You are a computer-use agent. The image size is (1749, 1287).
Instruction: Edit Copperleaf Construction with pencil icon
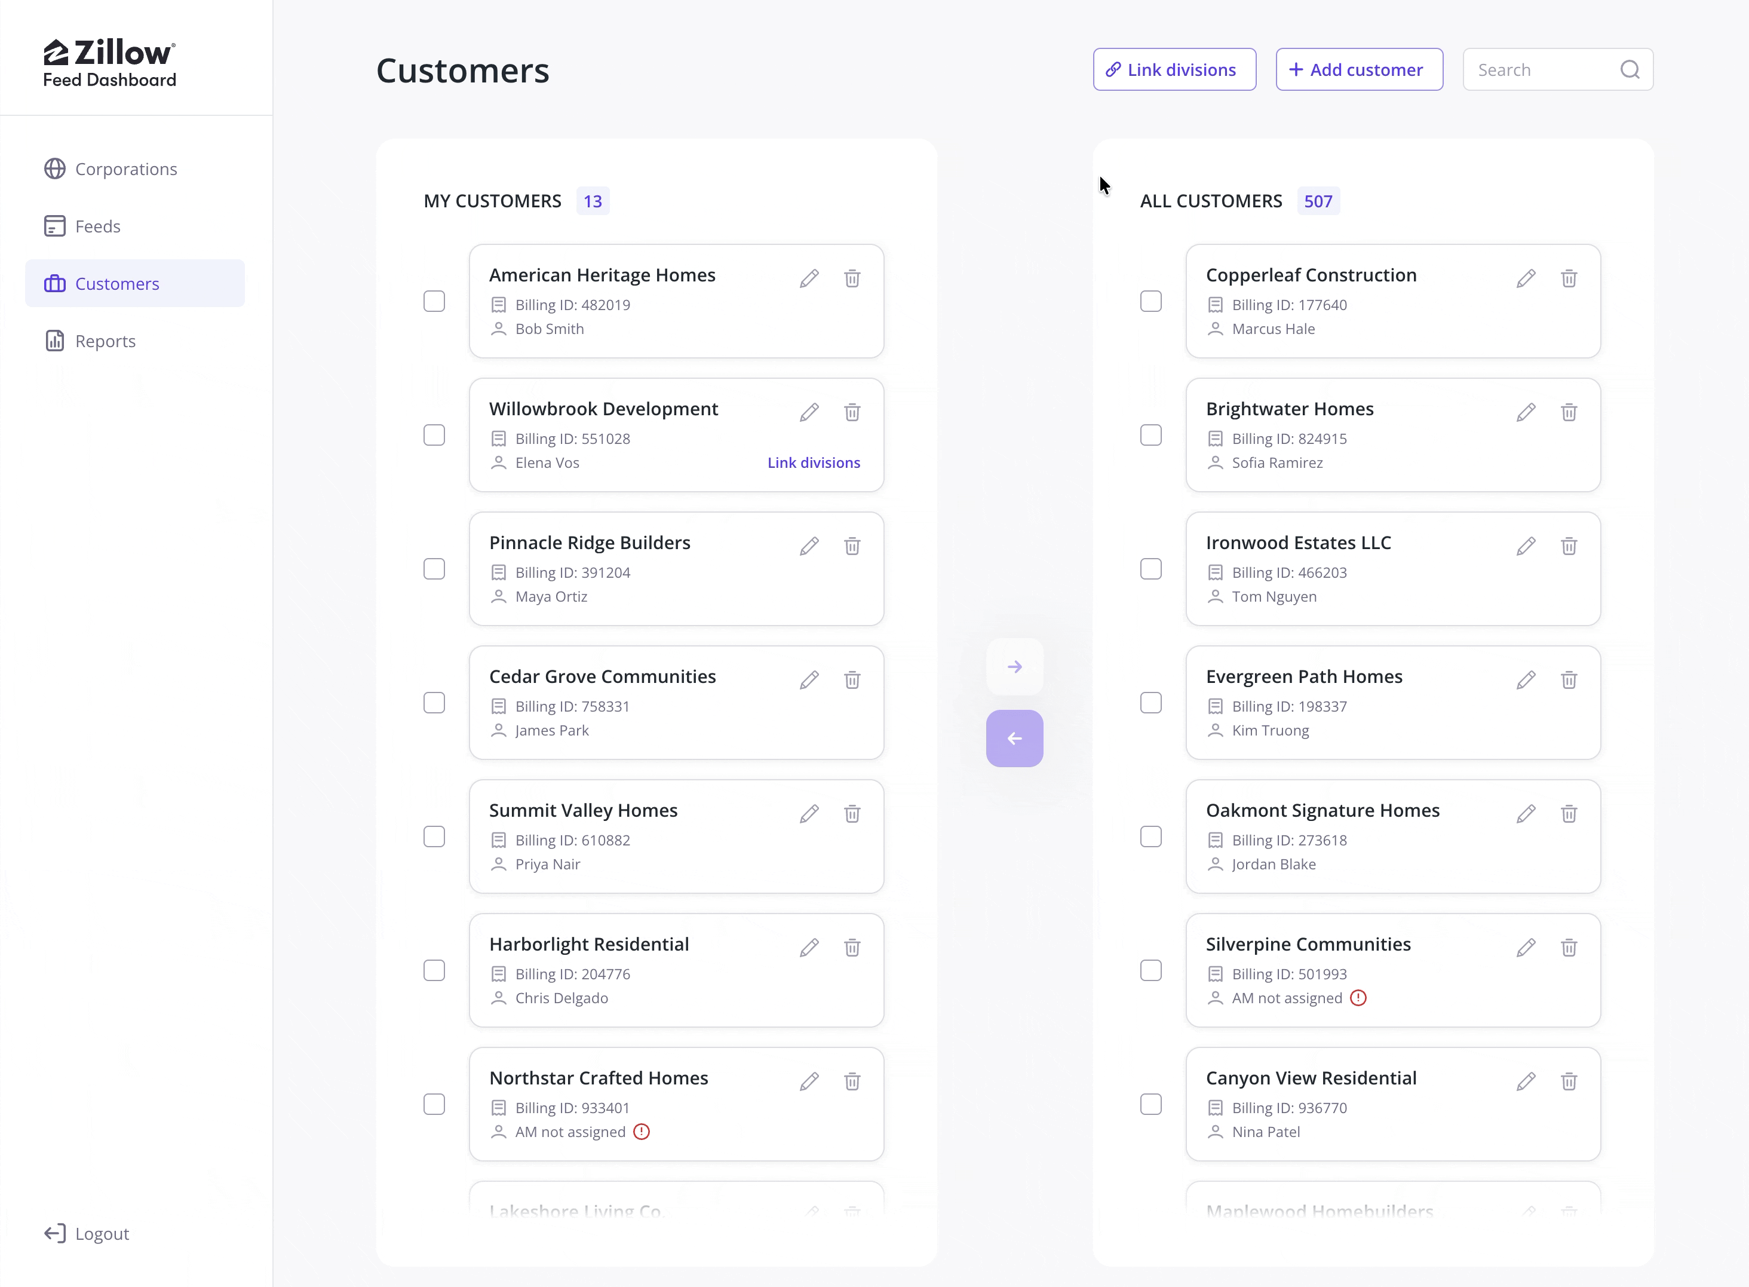pyautogui.click(x=1526, y=278)
